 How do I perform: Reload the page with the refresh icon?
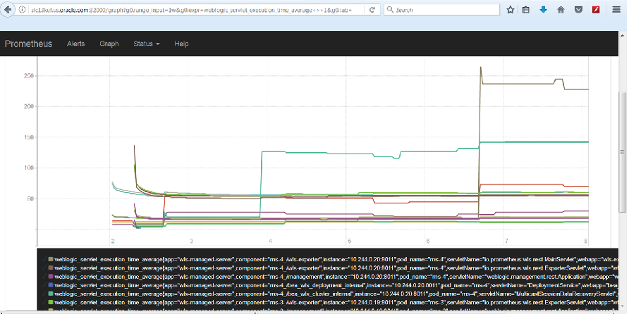coord(372,10)
